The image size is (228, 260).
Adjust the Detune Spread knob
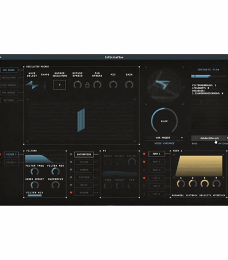tap(78, 85)
